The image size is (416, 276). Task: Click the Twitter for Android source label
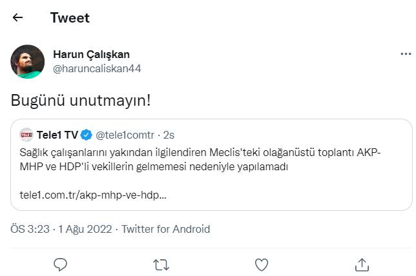(166, 229)
